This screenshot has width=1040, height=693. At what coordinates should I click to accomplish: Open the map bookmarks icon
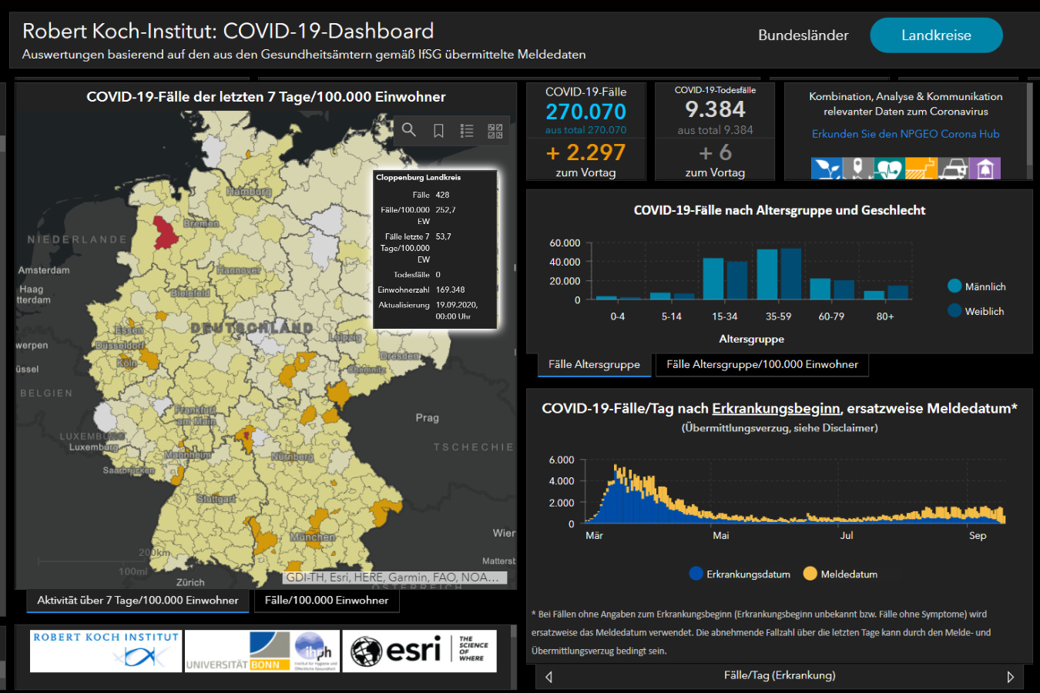click(438, 131)
